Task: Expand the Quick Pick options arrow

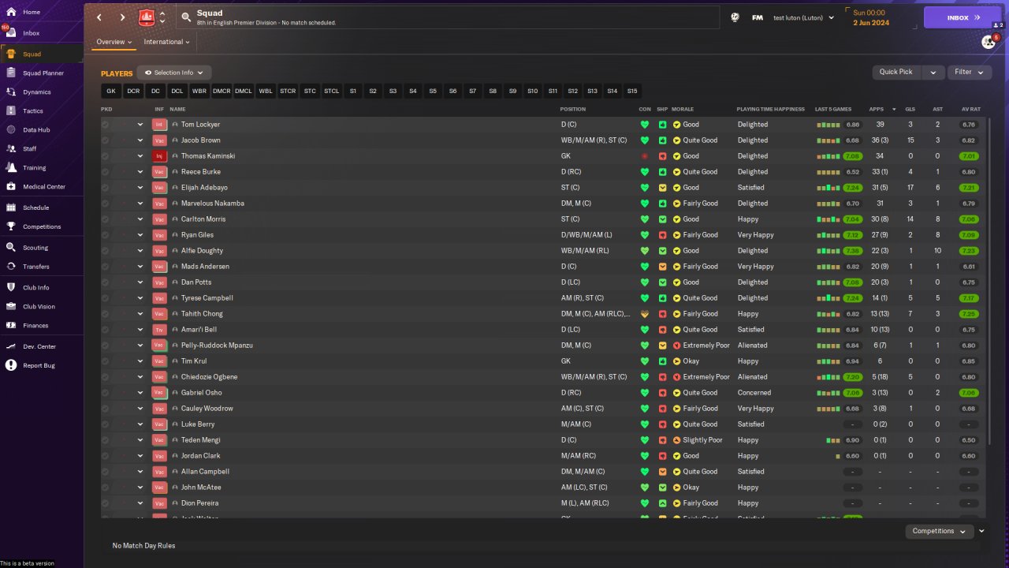Action: 933,73
